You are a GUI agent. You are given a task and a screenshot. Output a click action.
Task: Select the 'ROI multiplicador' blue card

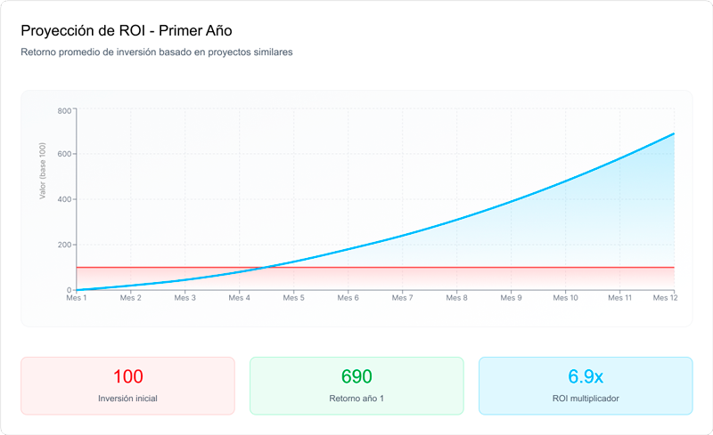(586, 385)
